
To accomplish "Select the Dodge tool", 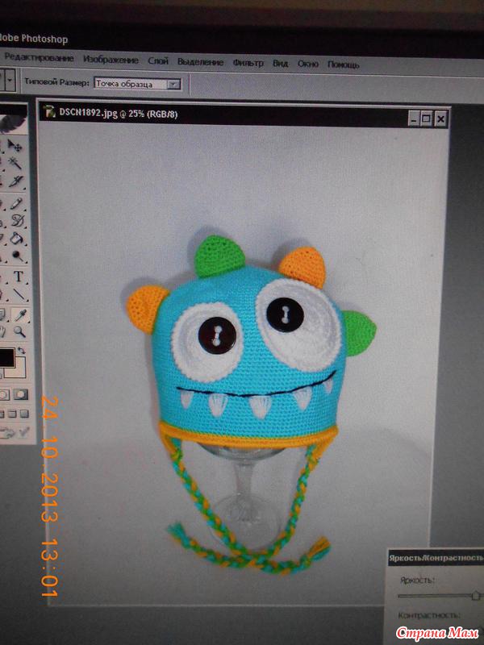I will 18,256.
